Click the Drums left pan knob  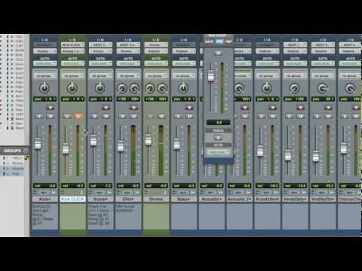(x=150, y=88)
